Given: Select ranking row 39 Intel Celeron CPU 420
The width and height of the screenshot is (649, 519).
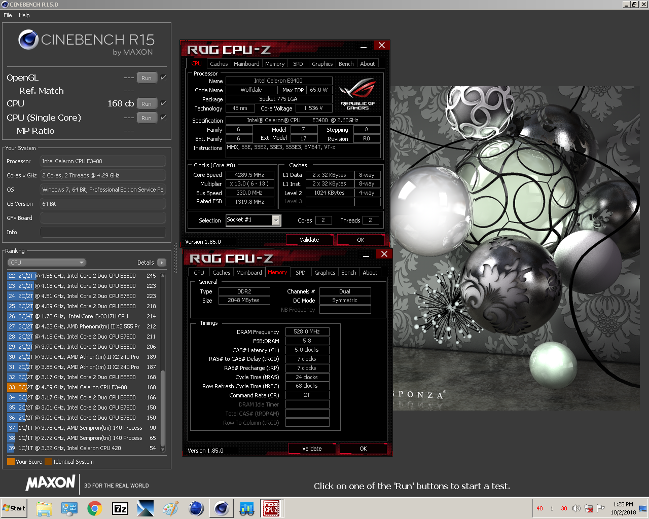Looking at the screenshot, I should [82, 448].
